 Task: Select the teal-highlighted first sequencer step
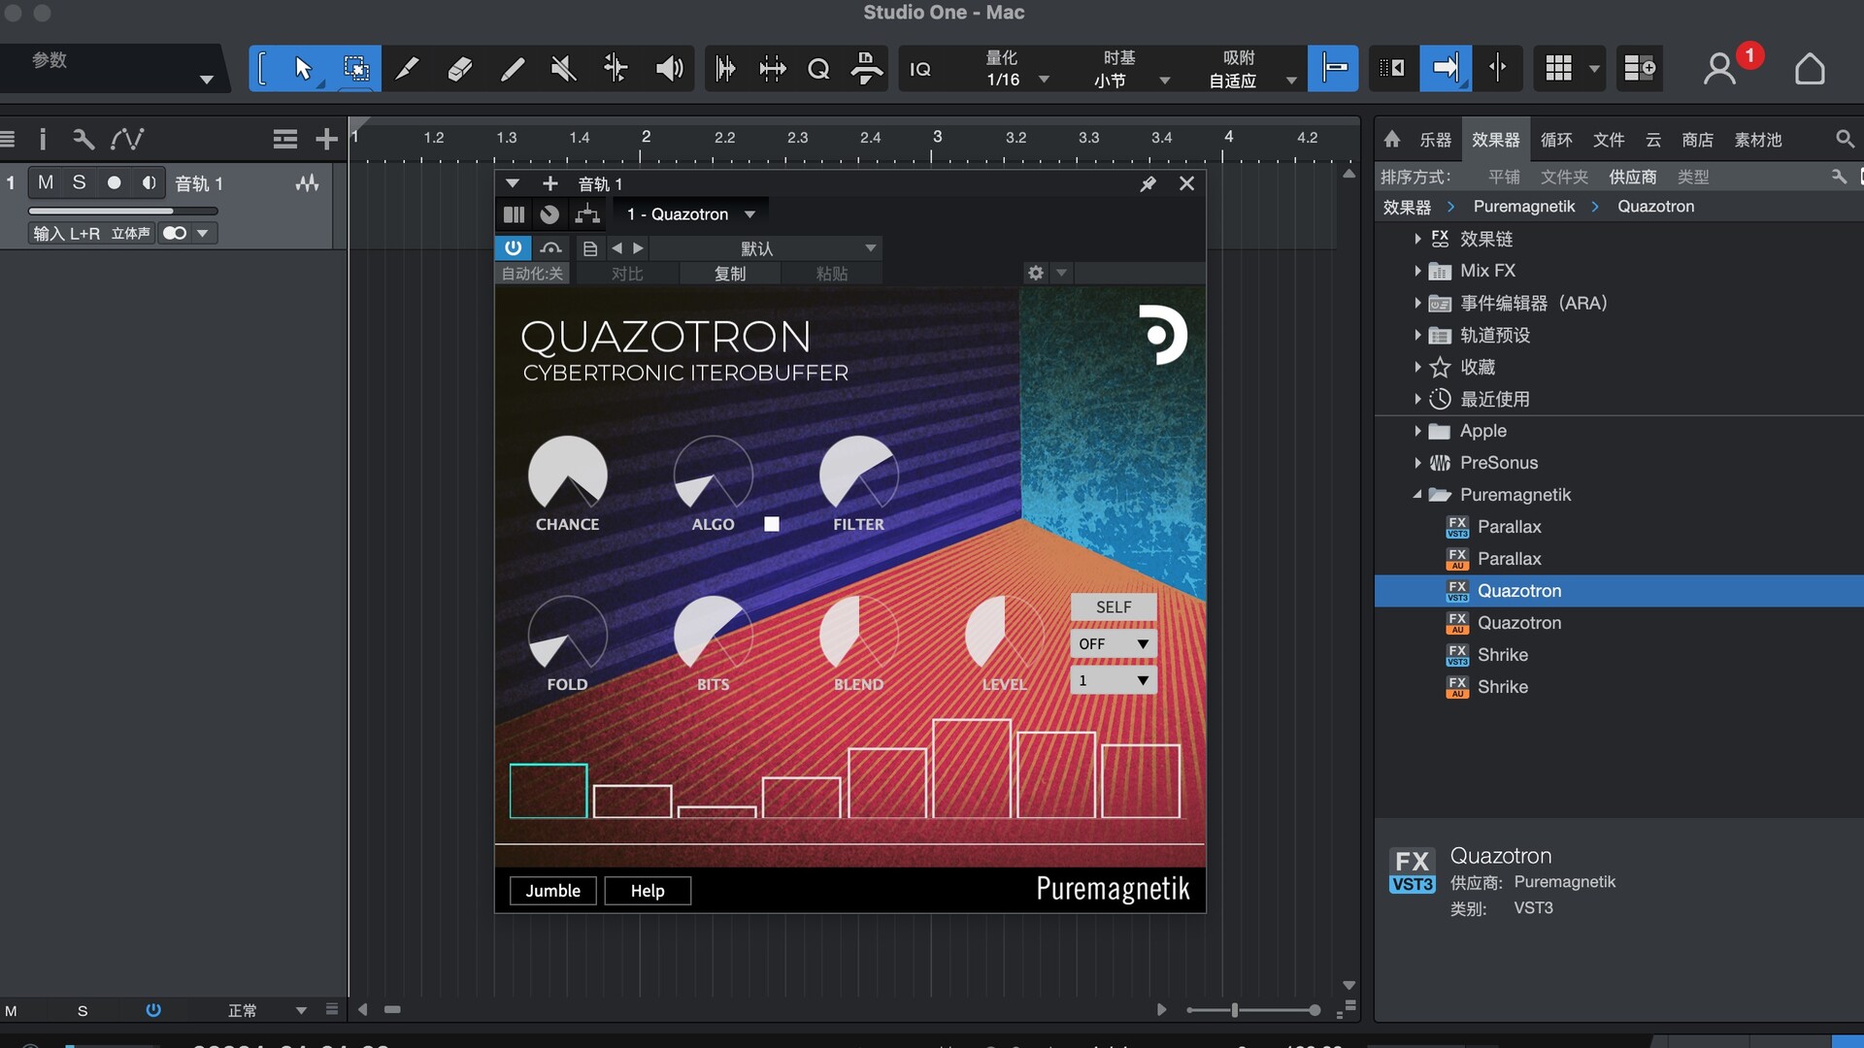tap(549, 790)
